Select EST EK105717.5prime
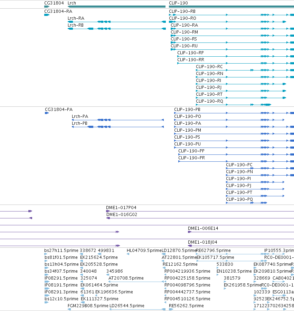Screen dimensions: 294x311 point(215,257)
